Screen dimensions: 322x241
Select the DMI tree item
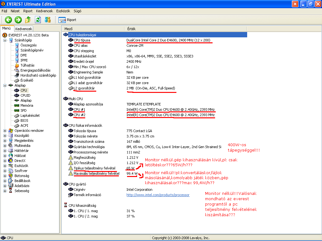point(23,55)
